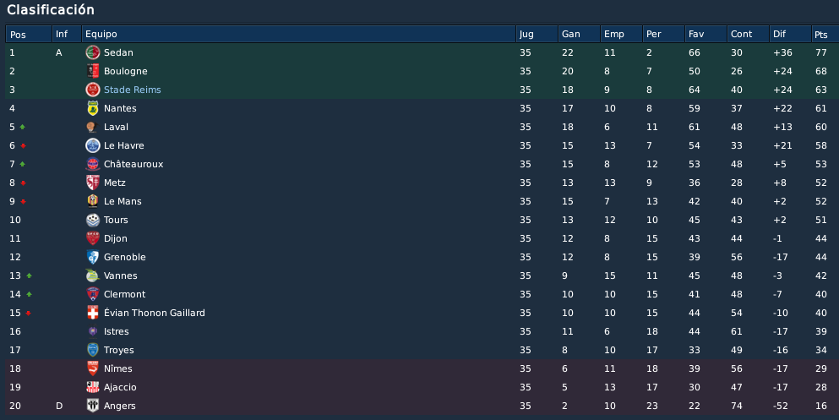Viewport: 839px width, 420px height.
Task: Click the Sedan club crest icon
Action: [x=93, y=52]
